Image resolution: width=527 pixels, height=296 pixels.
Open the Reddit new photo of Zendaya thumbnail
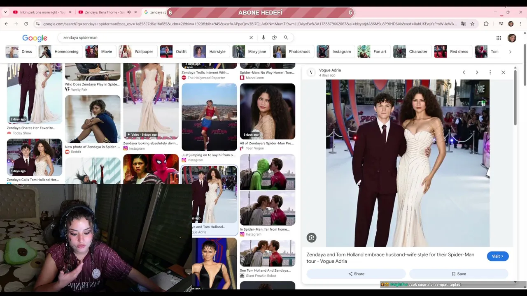click(x=93, y=119)
